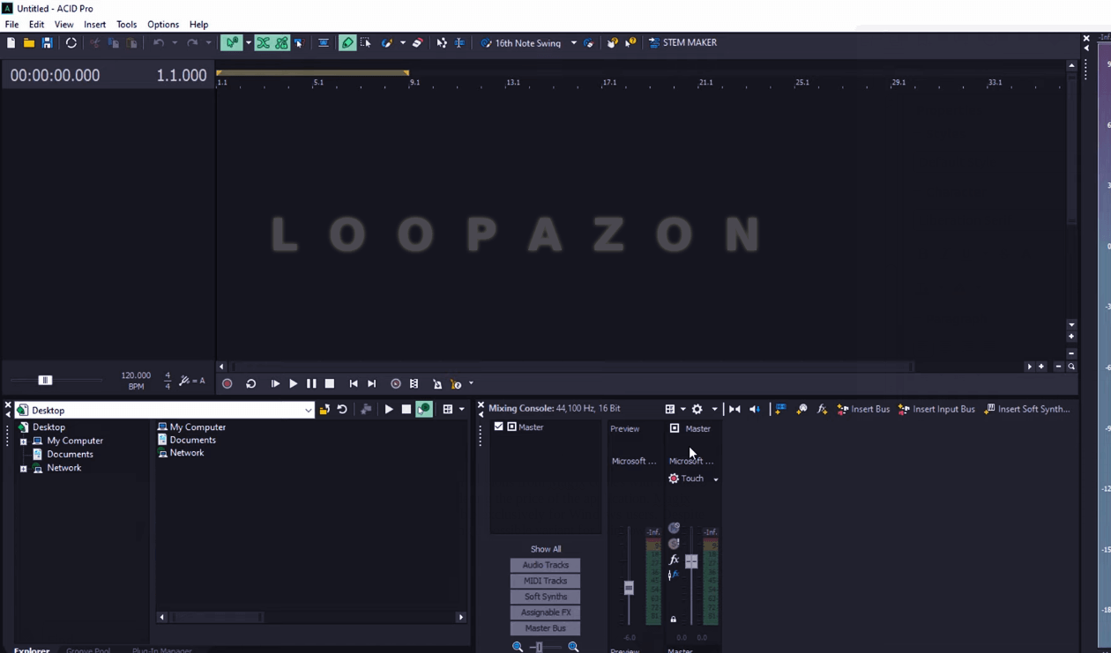
Task: Open Master bus FX button
Action: coord(674,560)
